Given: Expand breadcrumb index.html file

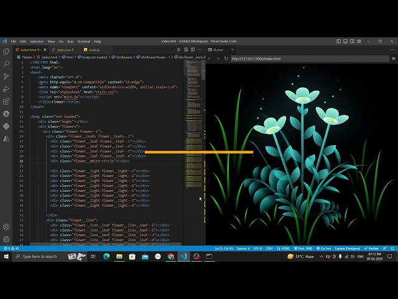Looking at the screenshot, I should coord(47,57).
